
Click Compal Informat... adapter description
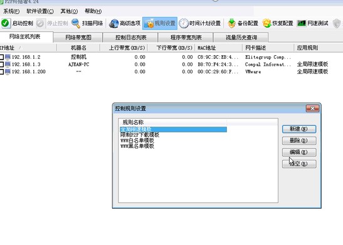[x=268, y=65]
